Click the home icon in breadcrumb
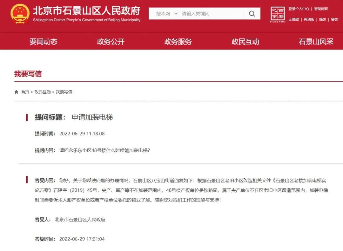 17,92
